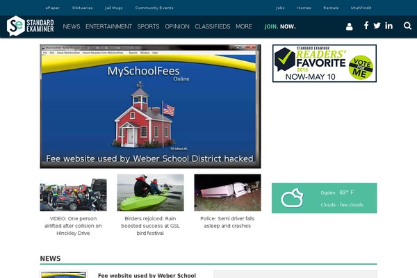Screen dimensions: 417x278
Task: Open the News menu
Action: (x=72, y=26)
